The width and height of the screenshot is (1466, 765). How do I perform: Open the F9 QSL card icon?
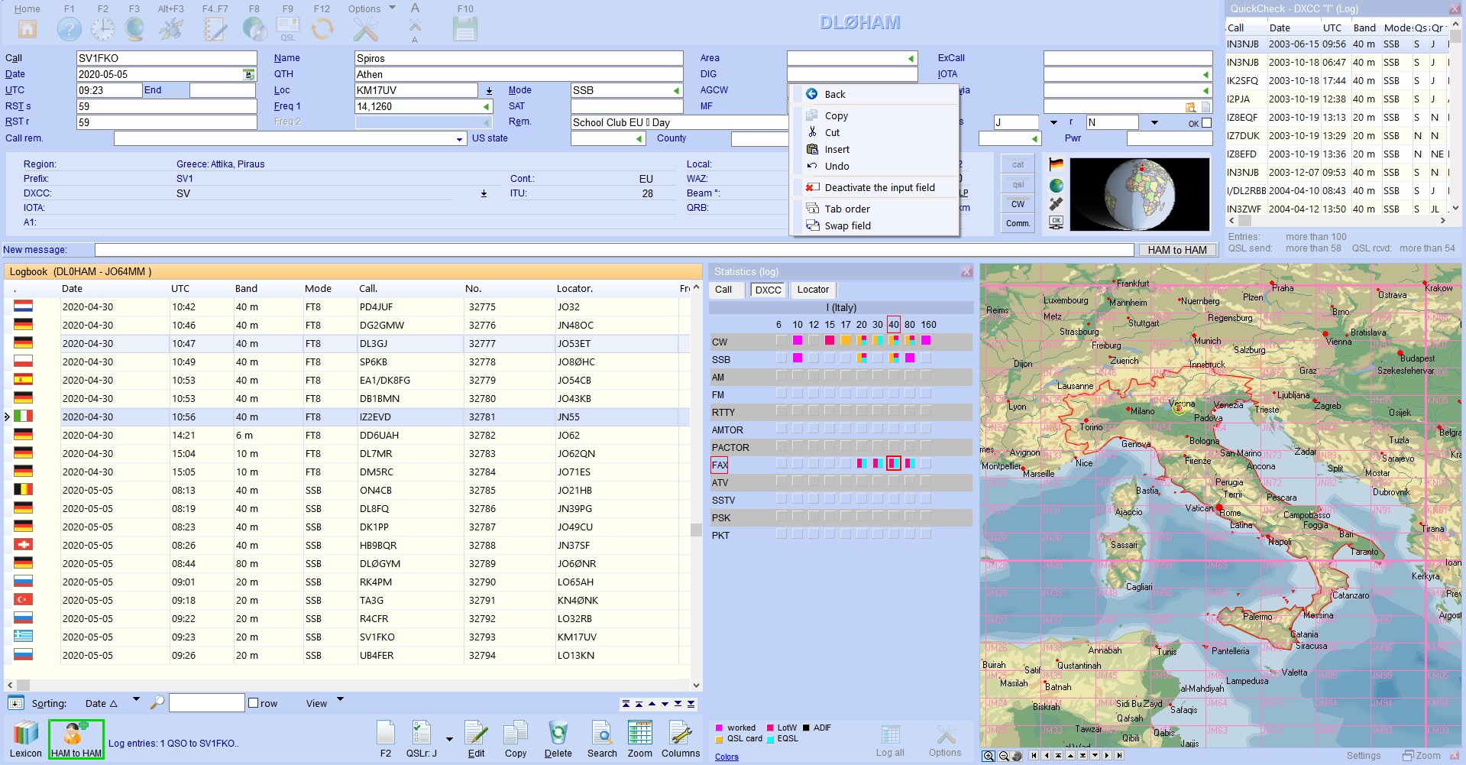pyautogui.click(x=288, y=29)
